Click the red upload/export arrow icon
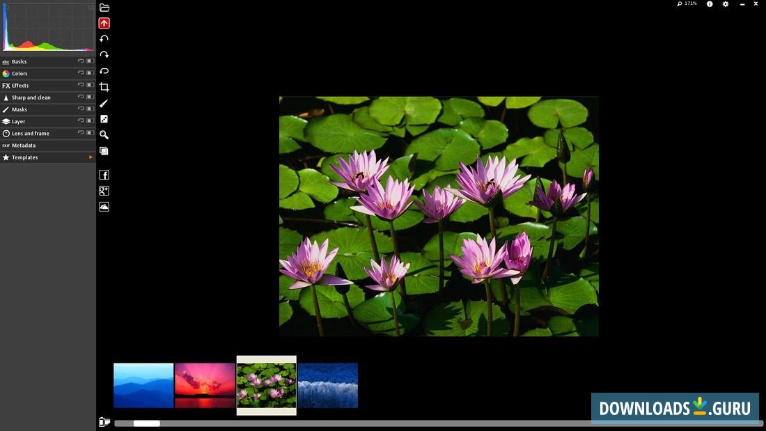The image size is (766, 431). pos(104,23)
